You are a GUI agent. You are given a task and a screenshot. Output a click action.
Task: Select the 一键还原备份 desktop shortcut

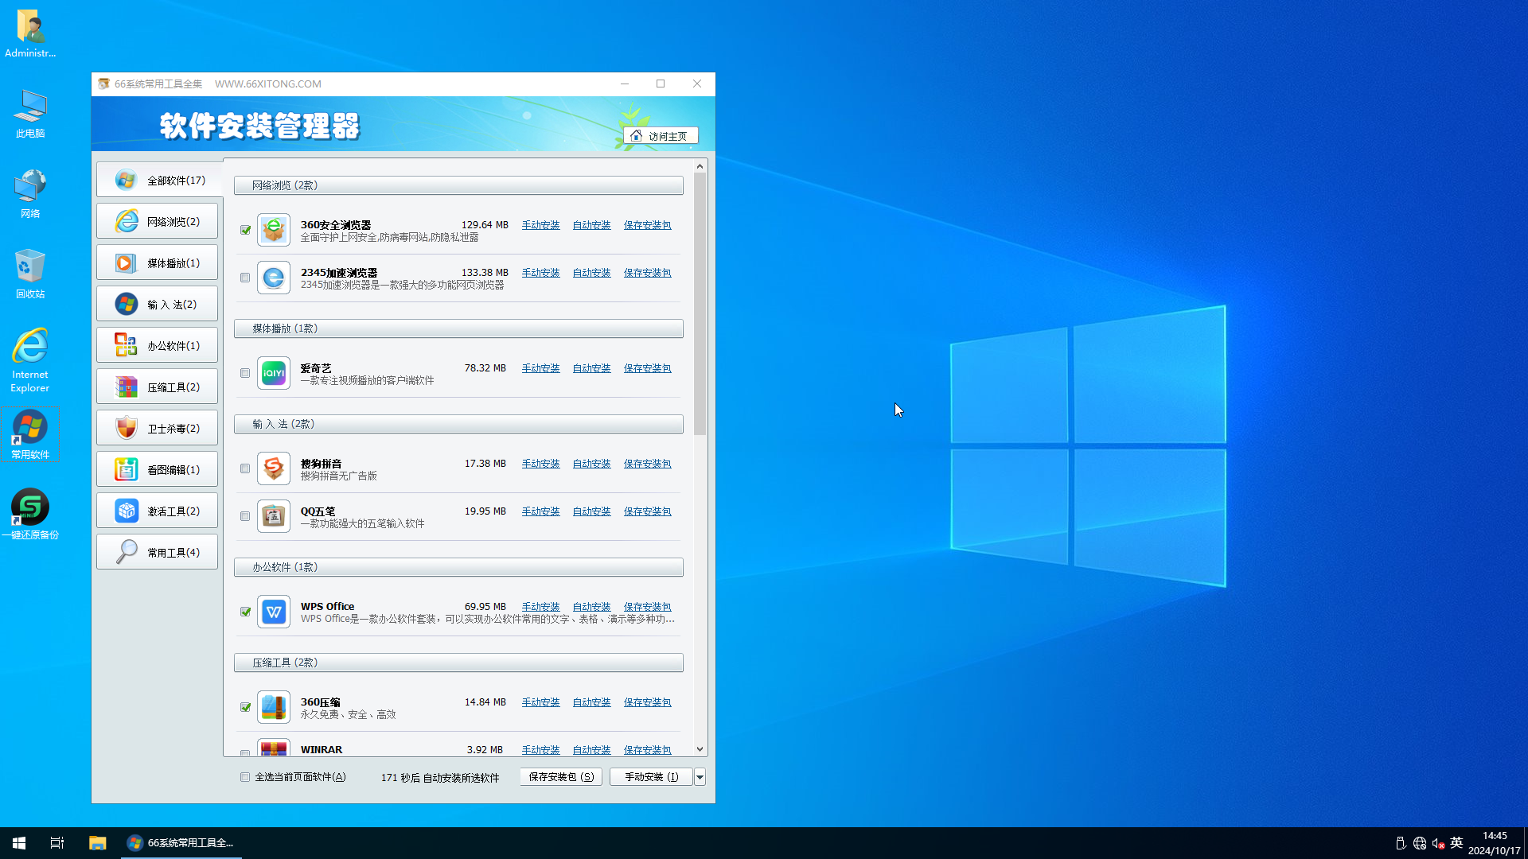30,515
